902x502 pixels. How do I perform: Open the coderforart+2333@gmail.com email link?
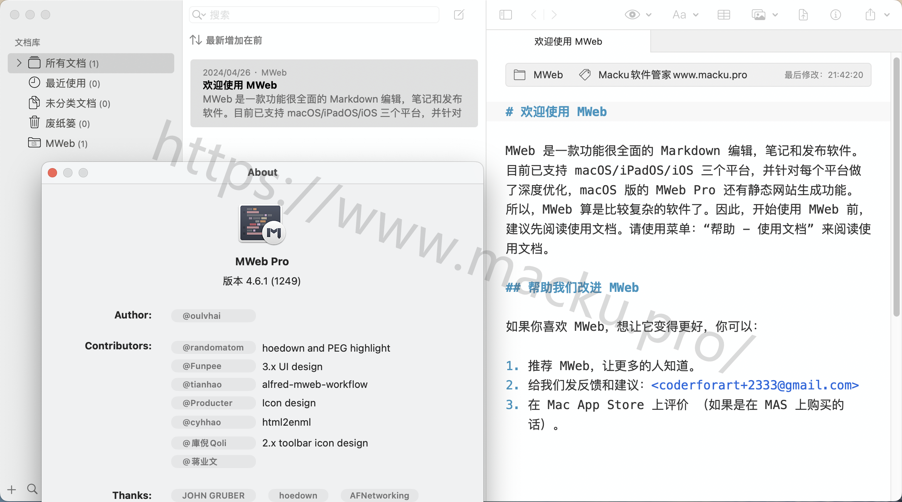click(755, 385)
